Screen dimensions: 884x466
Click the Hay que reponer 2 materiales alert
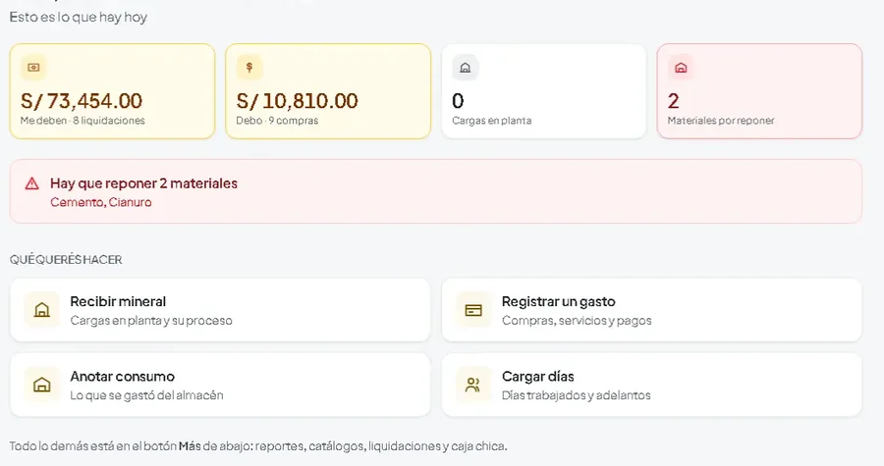436,191
